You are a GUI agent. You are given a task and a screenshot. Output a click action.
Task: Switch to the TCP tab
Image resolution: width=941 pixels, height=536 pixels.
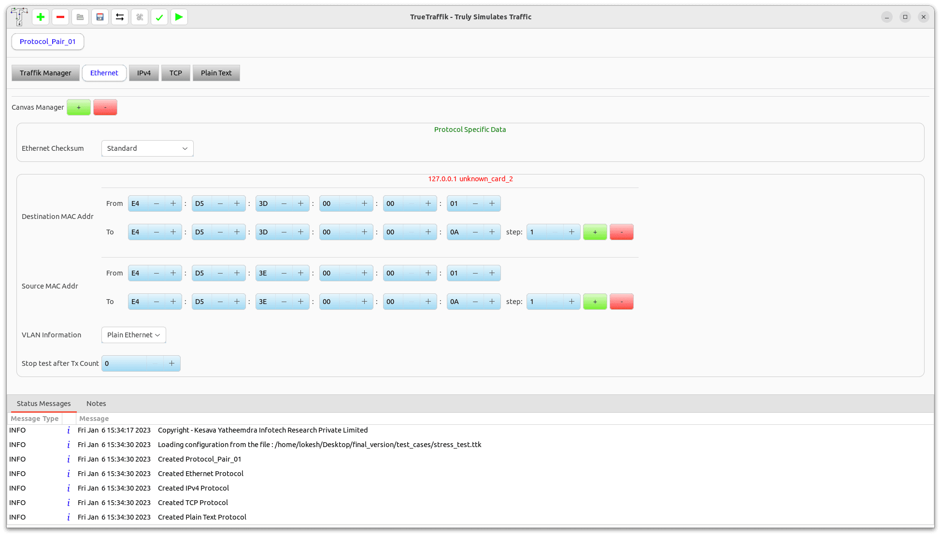pos(175,72)
